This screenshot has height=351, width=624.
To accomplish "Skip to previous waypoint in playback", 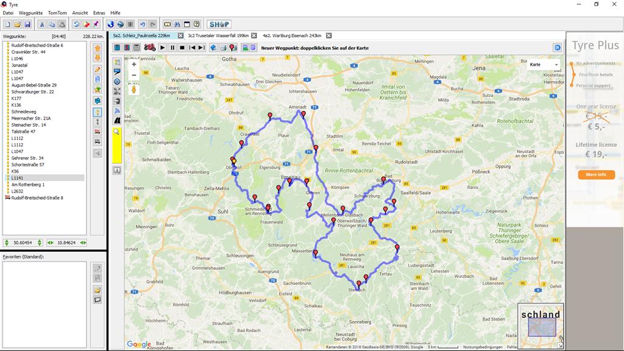I will [192, 48].
